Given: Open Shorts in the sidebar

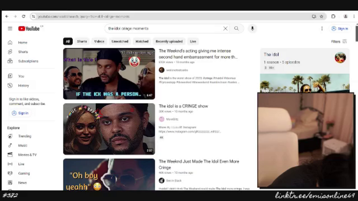Looking at the screenshot, I should (23, 52).
